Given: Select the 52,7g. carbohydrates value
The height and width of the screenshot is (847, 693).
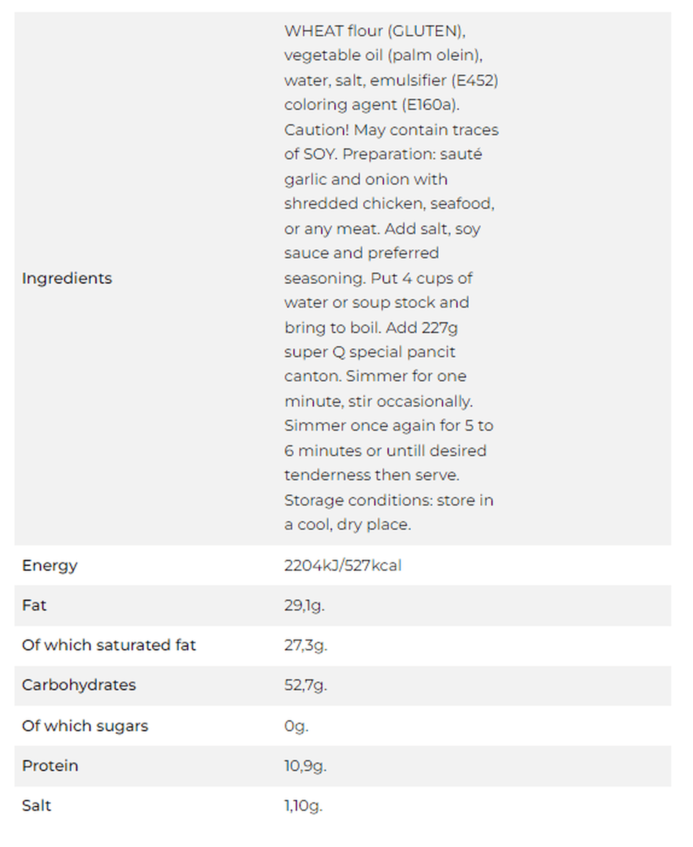Looking at the screenshot, I should click(306, 686).
